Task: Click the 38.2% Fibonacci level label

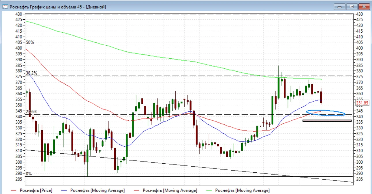Action: (31, 73)
